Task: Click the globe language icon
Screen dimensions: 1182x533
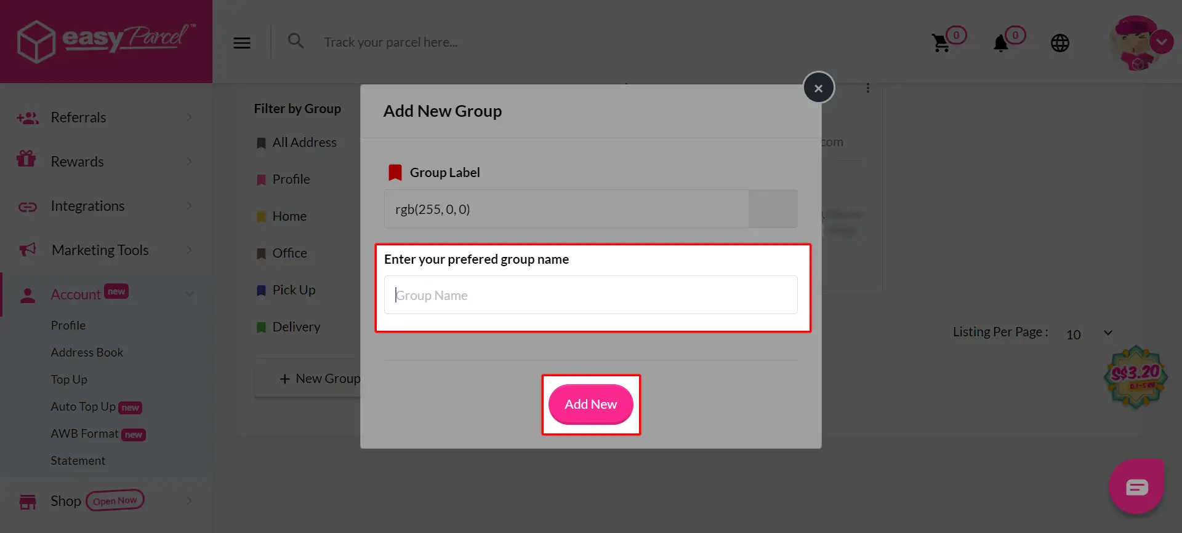Action: pyautogui.click(x=1060, y=43)
